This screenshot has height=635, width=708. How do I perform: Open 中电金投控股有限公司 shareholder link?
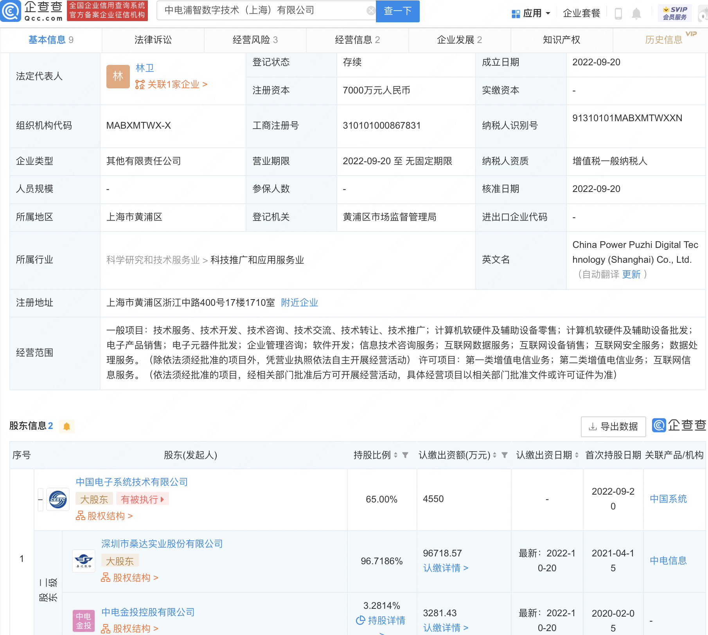point(148,612)
